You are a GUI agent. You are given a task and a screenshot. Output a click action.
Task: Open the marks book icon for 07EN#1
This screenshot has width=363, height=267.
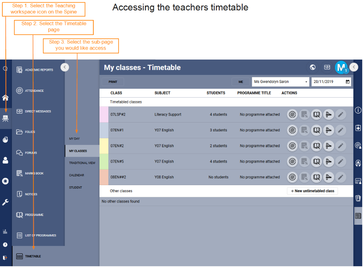click(x=305, y=130)
